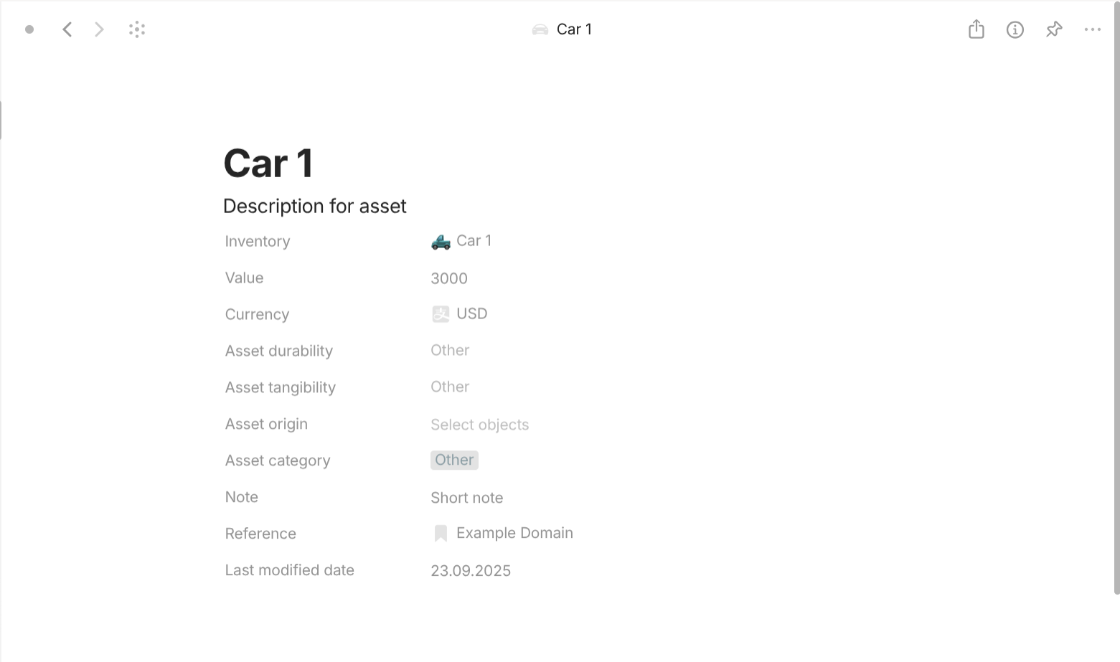Open the graph view dots icon

[x=137, y=29]
